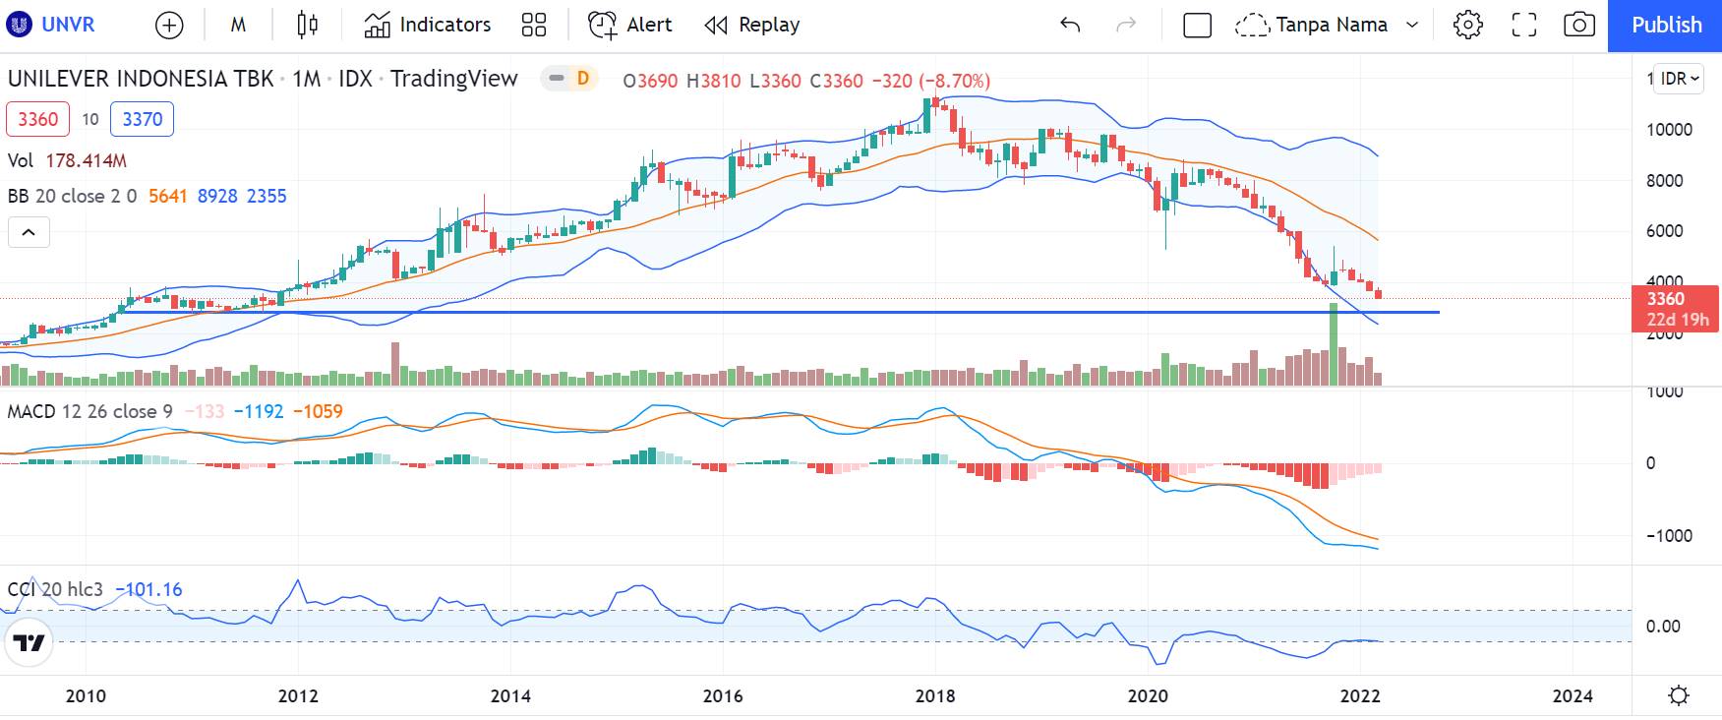Click the compare or add symbol plus icon

pyautogui.click(x=169, y=25)
